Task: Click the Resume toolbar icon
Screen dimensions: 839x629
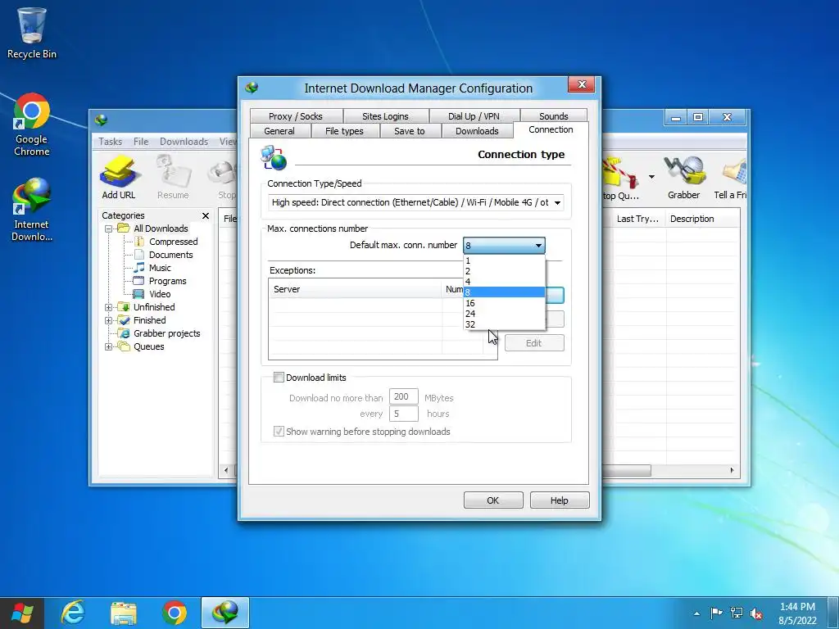Action: (x=173, y=177)
